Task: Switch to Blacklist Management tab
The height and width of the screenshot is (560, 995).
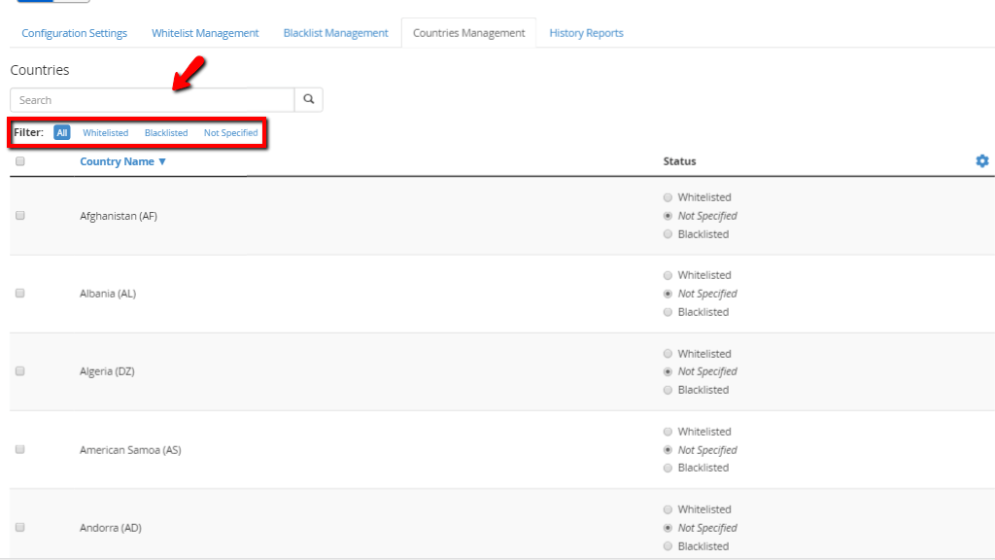Action: coord(335,33)
